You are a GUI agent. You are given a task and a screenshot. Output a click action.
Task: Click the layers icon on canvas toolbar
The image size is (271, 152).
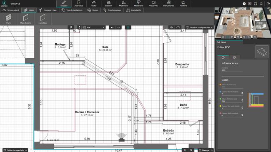click(171, 27)
